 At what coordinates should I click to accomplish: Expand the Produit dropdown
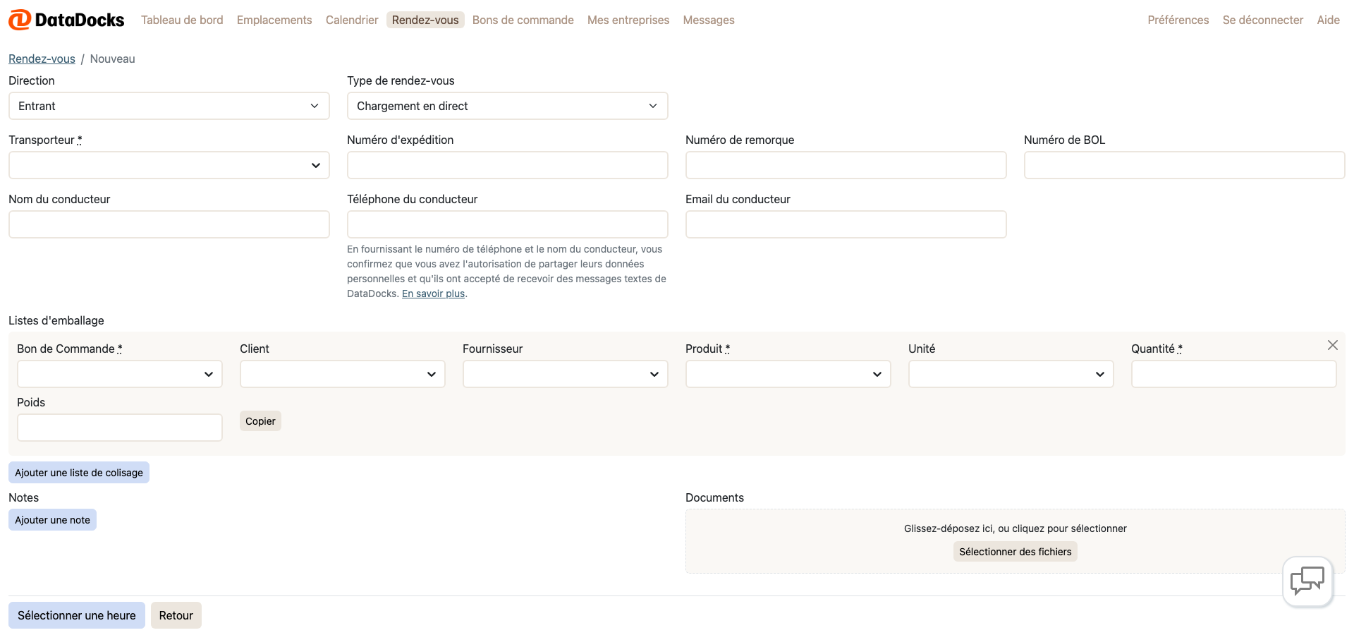coord(788,374)
